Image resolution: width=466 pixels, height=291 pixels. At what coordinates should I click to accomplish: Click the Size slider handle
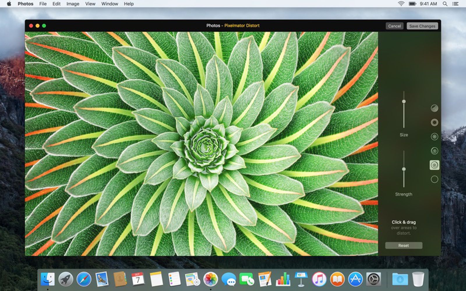tap(404, 101)
